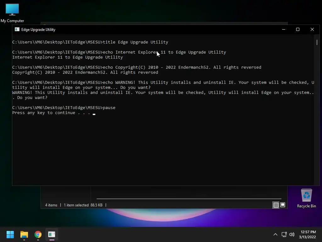
Task: Switch File Explorer to large icons view
Action: point(283,205)
